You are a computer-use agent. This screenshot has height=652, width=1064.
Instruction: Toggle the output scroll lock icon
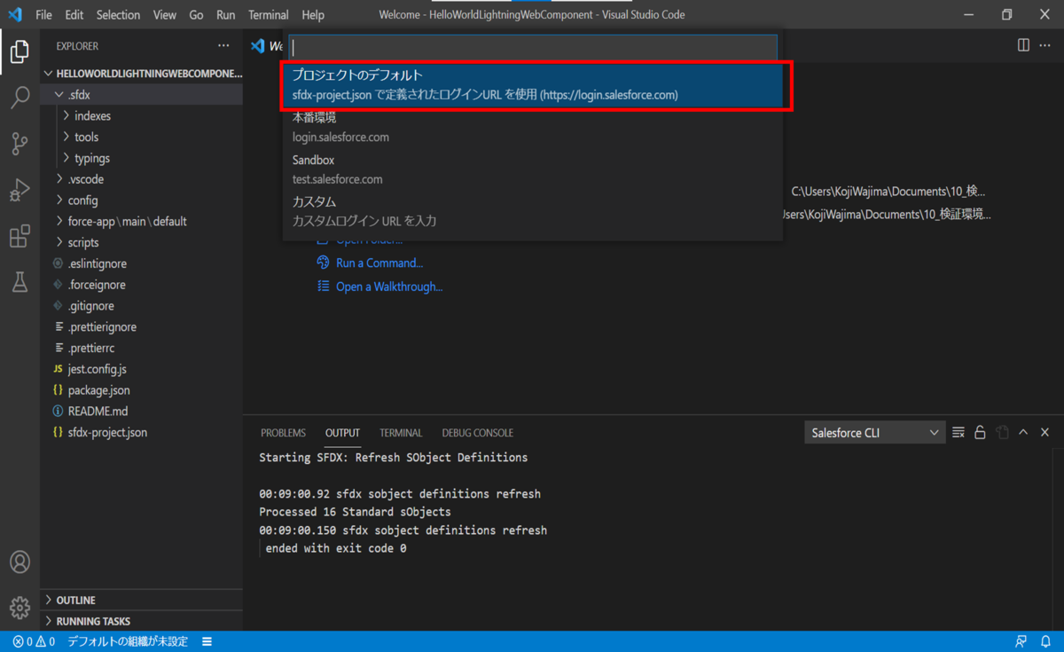click(980, 433)
